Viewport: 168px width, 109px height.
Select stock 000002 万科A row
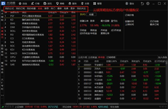click(x=122, y=69)
